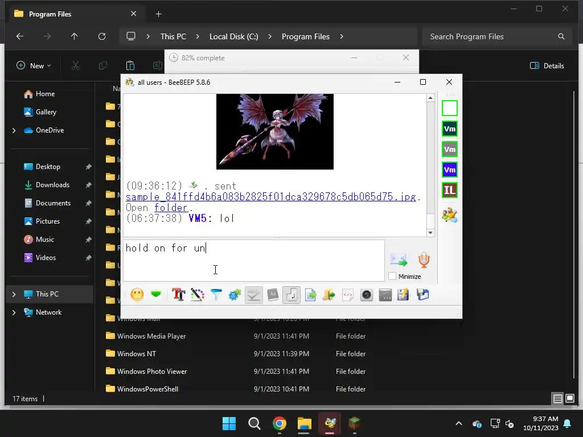Open the emoticons picker in BeeBEEP
Screen dimensions: 583x437
[137, 295]
